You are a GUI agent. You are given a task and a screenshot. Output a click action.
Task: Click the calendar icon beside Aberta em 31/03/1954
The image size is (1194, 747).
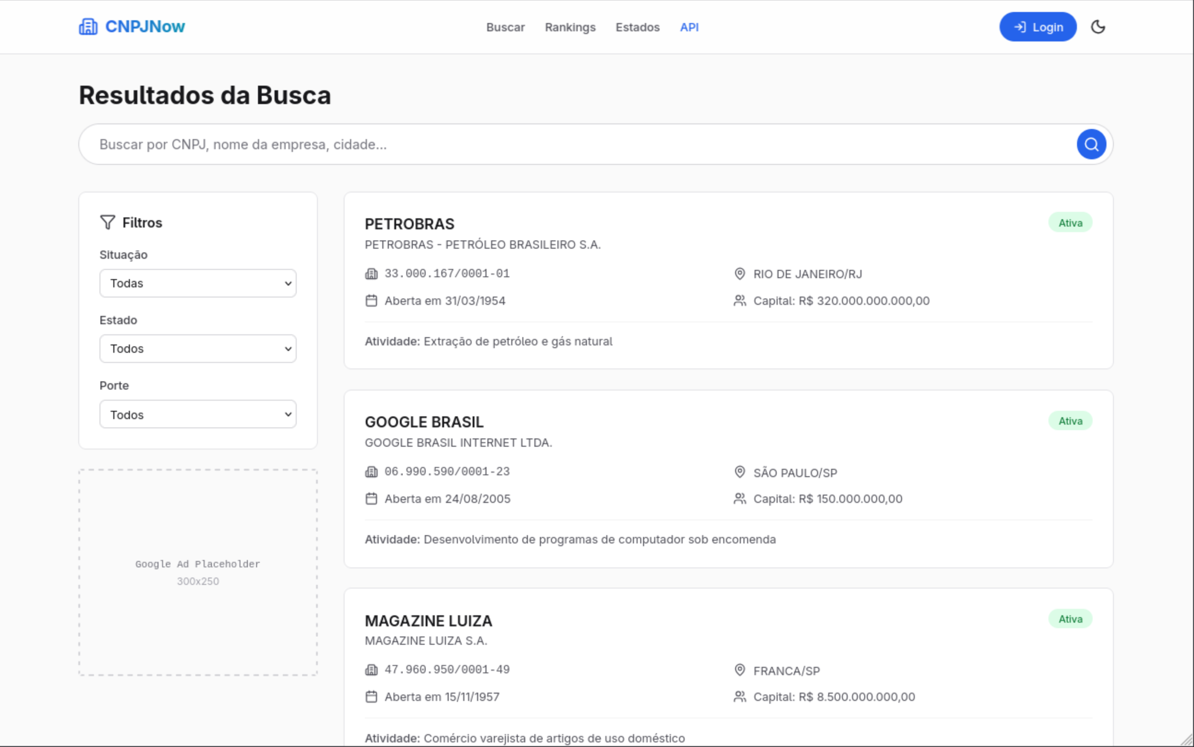tap(371, 300)
